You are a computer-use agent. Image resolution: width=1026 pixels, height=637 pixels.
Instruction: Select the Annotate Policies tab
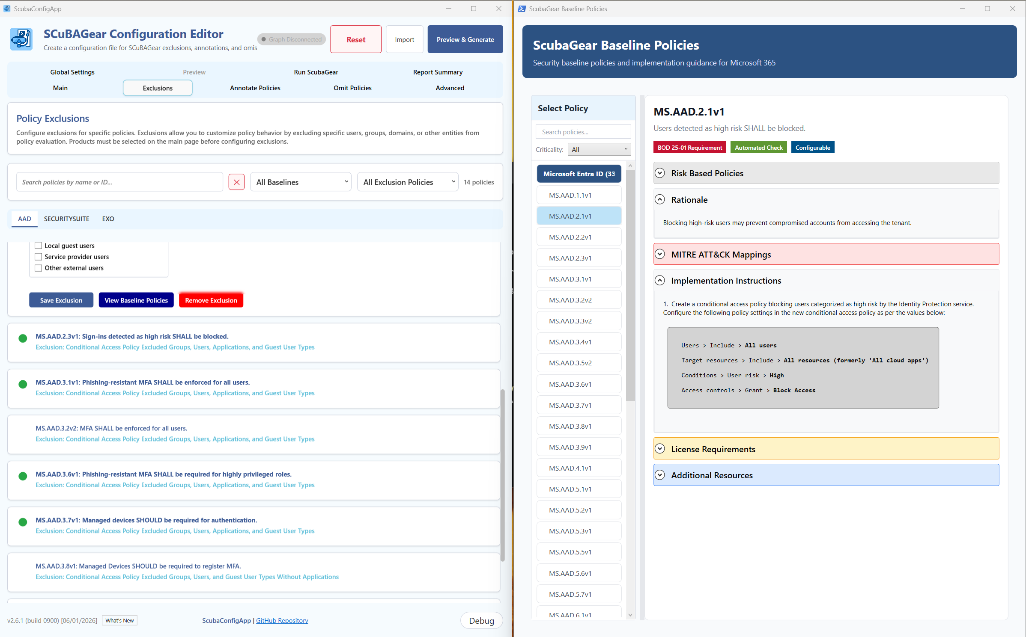click(255, 88)
